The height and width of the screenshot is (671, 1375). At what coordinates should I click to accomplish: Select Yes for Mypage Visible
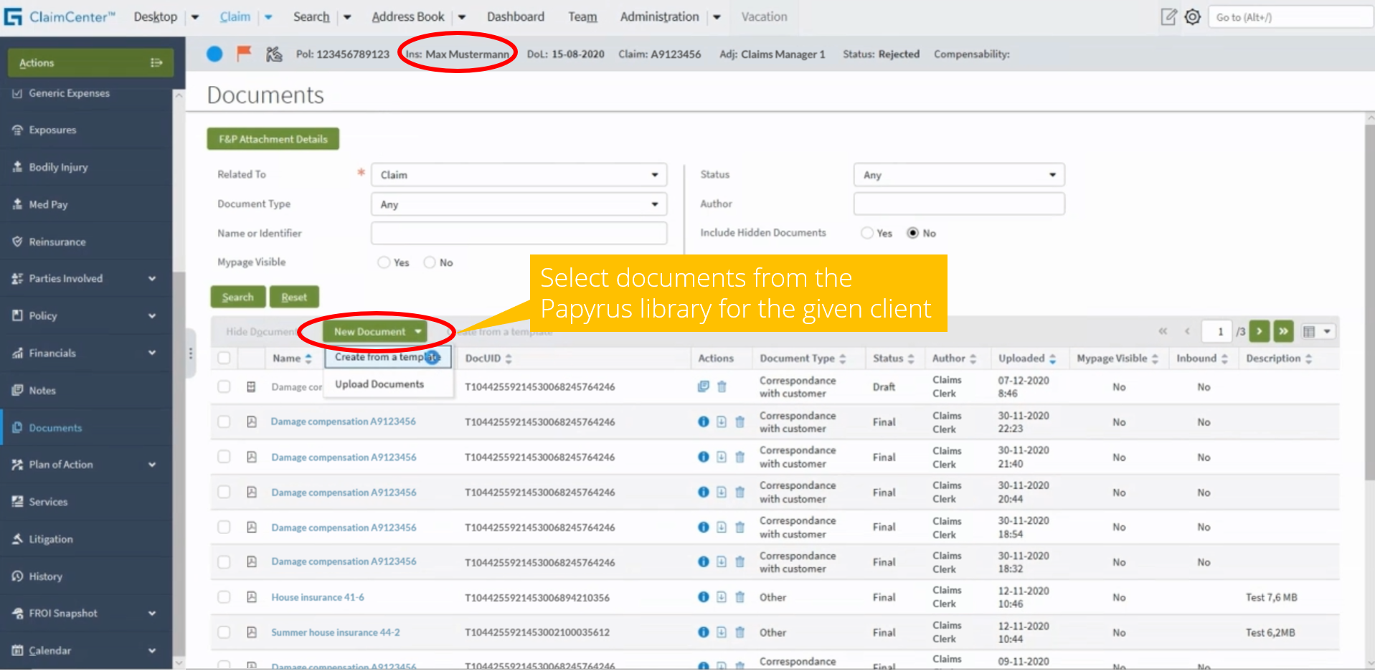tap(383, 262)
